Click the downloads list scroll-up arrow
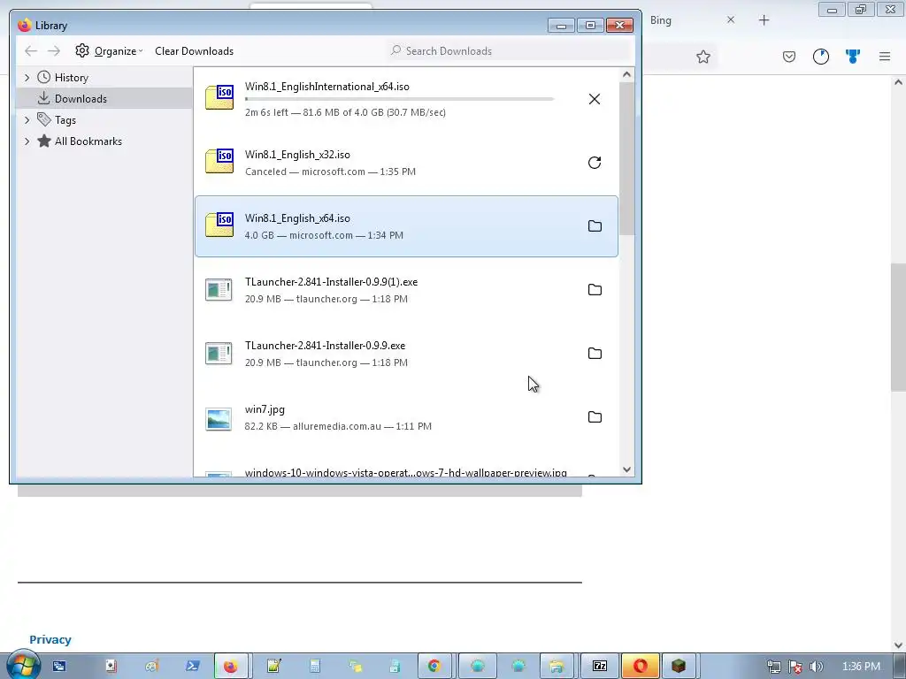 [627, 74]
